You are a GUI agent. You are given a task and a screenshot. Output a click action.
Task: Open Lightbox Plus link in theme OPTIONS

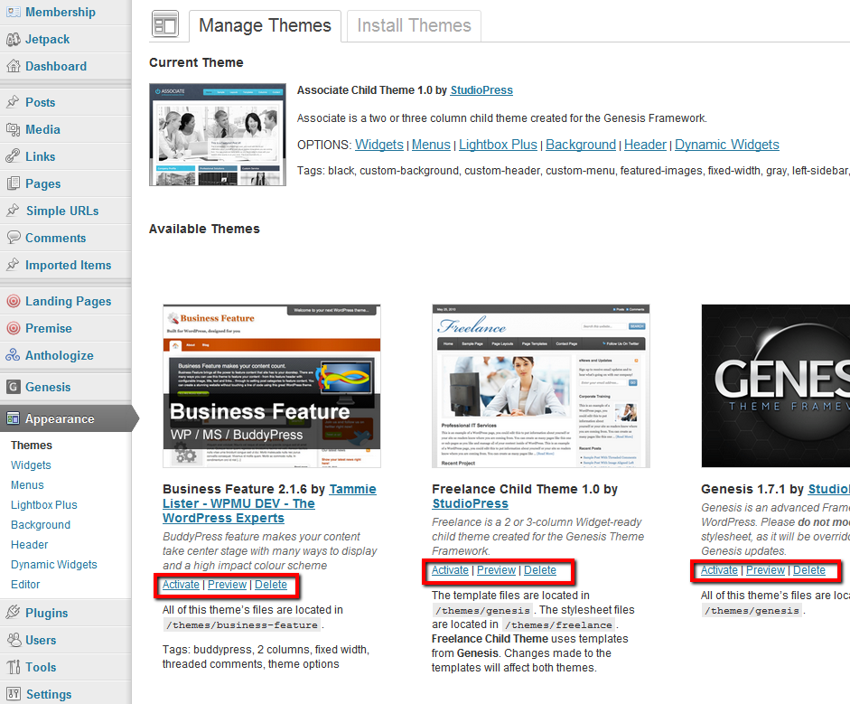499,145
